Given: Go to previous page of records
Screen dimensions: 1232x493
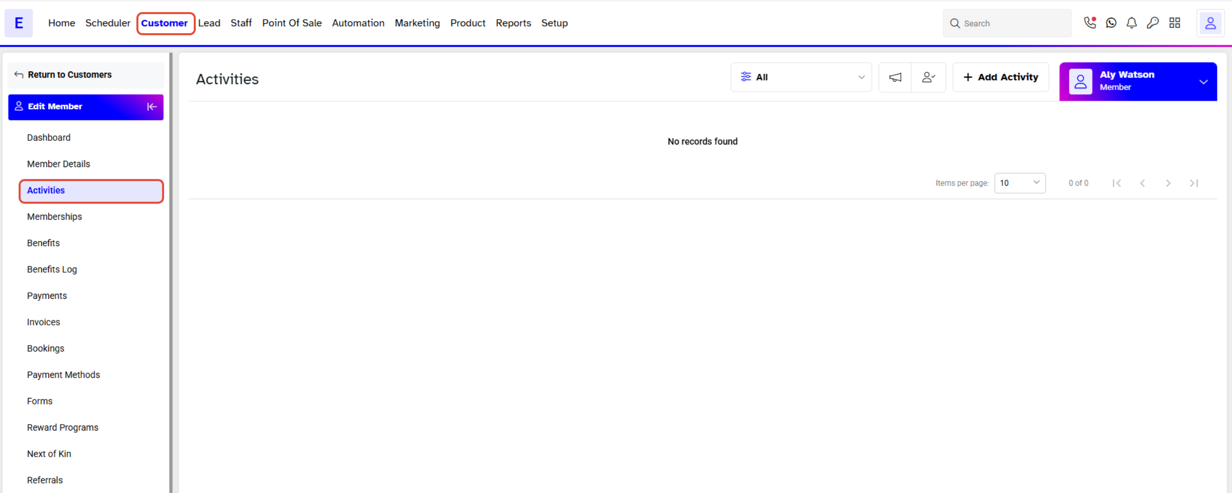Looking at the screenshot, I should click(x=1142, y=183).
